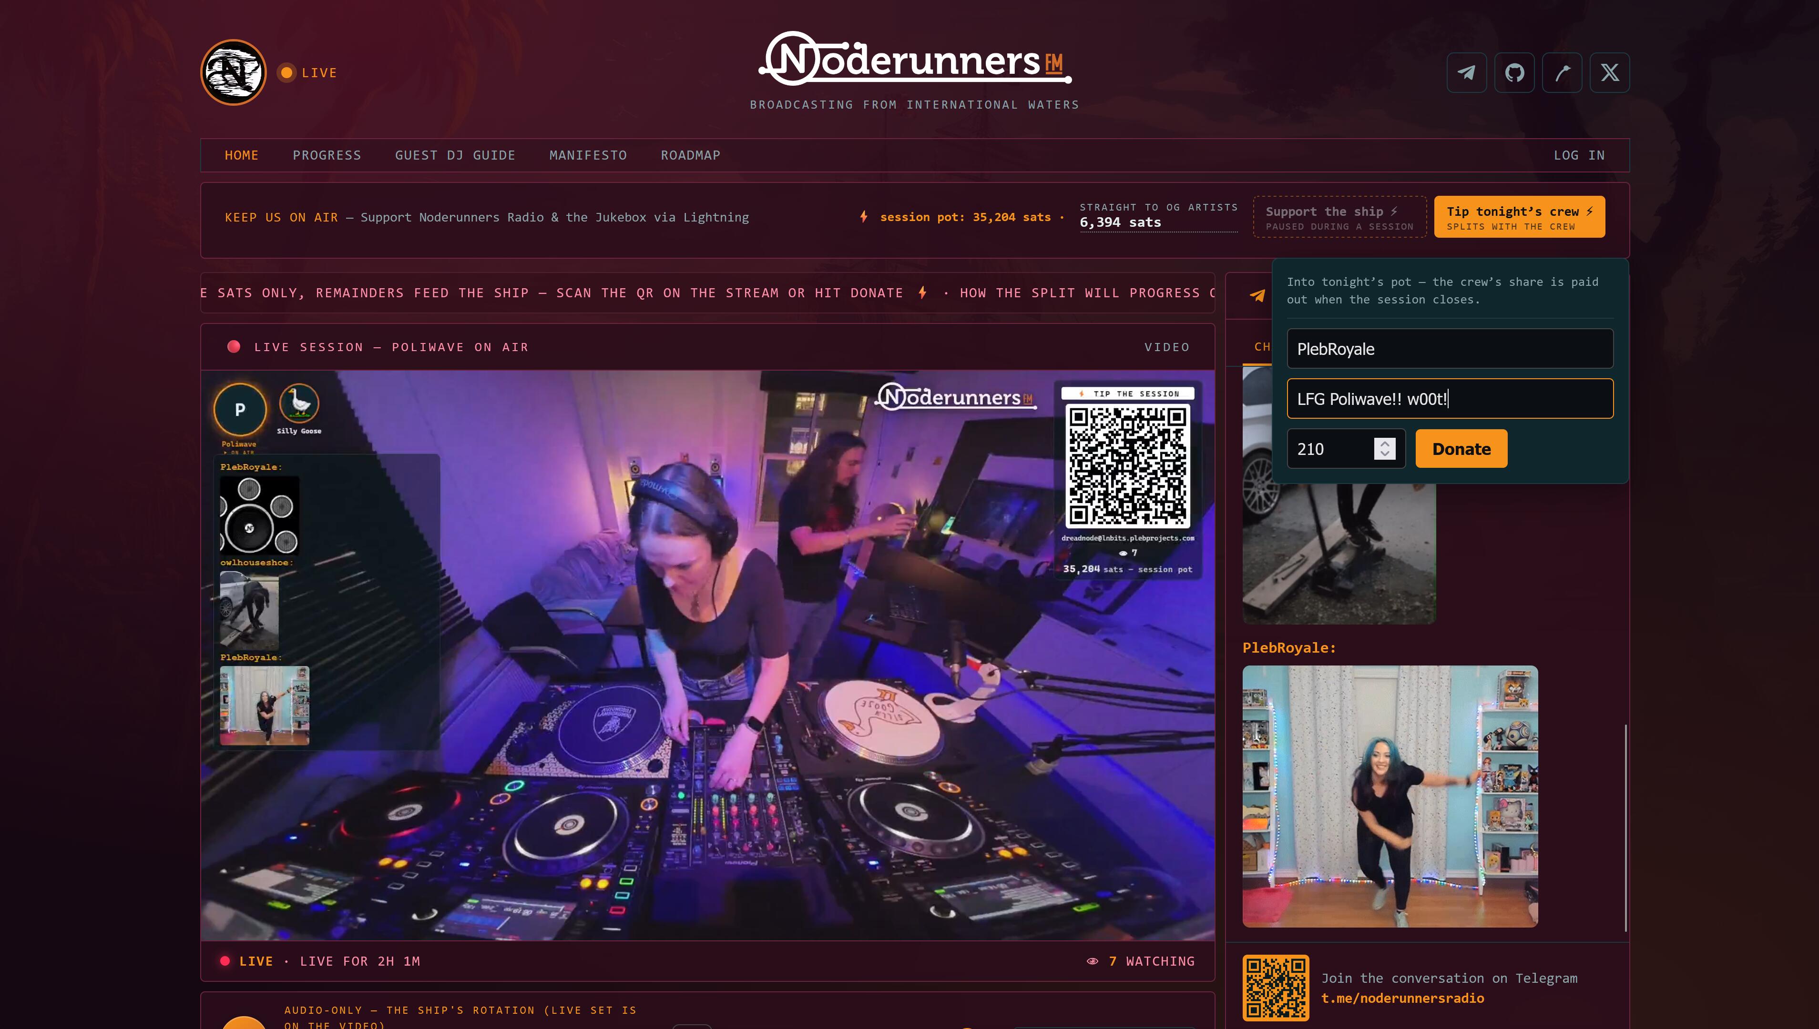This screenshot has height=1029, width=1819.
Task: Open the GitHub icon in header
Action: coord(1514,72)
